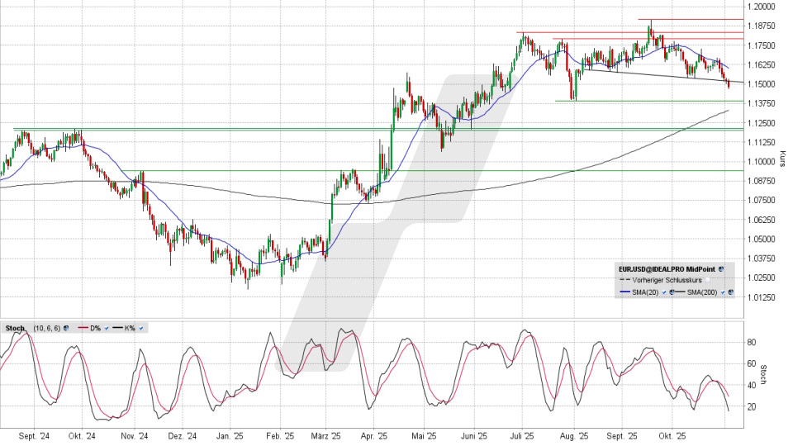Toggle the D% line checkbox
Image resolution: width=793 pixels, height=446 pixels.
point(107,329)
